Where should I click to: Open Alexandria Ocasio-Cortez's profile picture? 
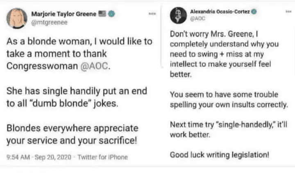(x=178, y=16)
